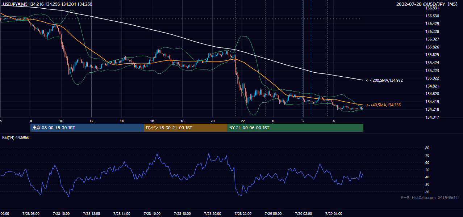
Task: Click the date label 7/28 16:00
Action: 152,213
